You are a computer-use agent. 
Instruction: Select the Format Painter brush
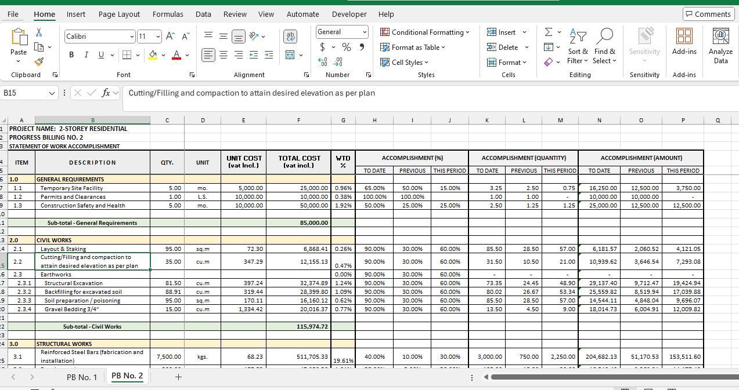point(39,61)
